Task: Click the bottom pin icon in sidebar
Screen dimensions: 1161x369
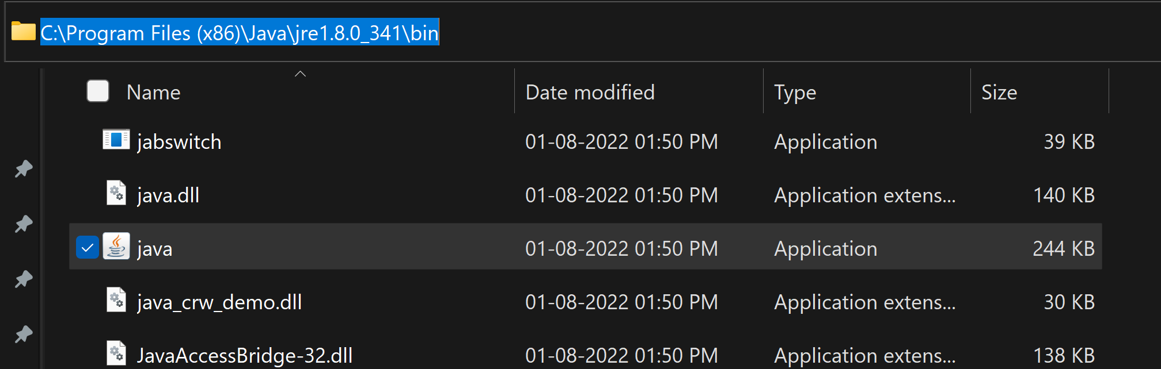Action: 24,334
